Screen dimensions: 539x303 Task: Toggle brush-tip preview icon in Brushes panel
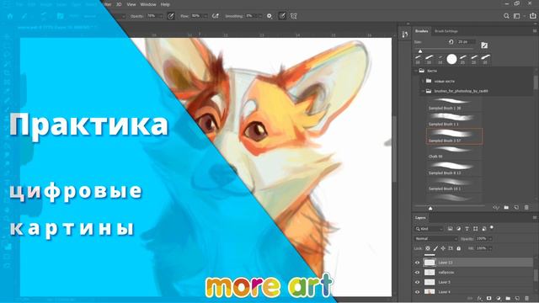coord(496,208)
